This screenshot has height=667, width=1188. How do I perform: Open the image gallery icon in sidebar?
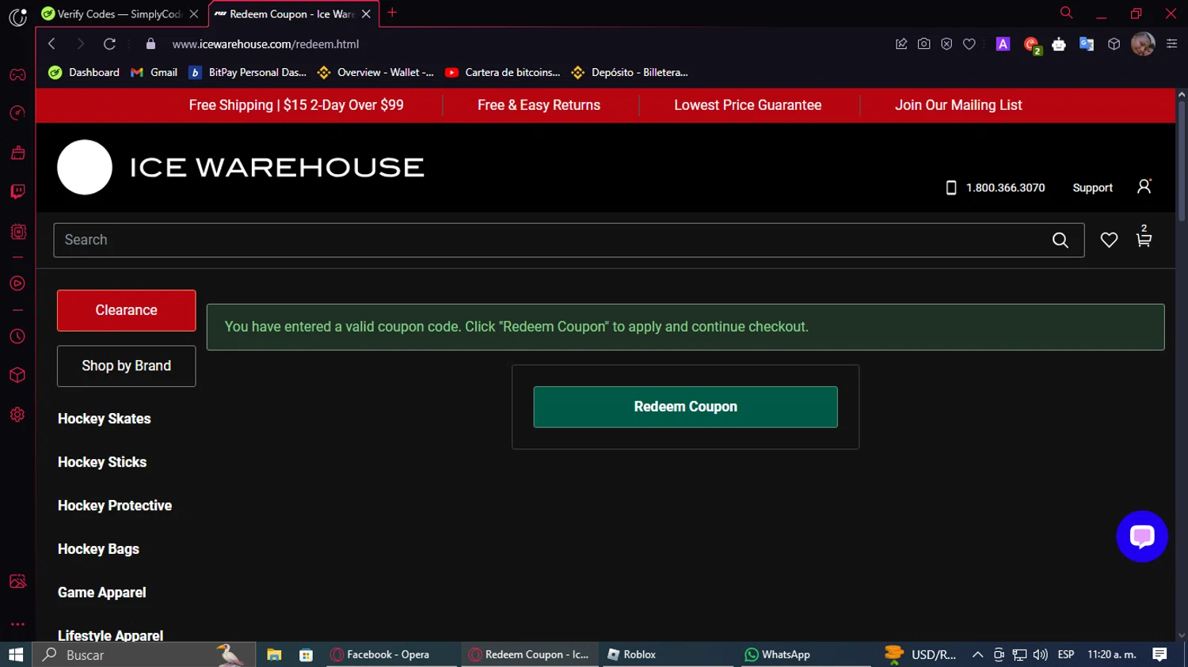click(x=17, y=582)
